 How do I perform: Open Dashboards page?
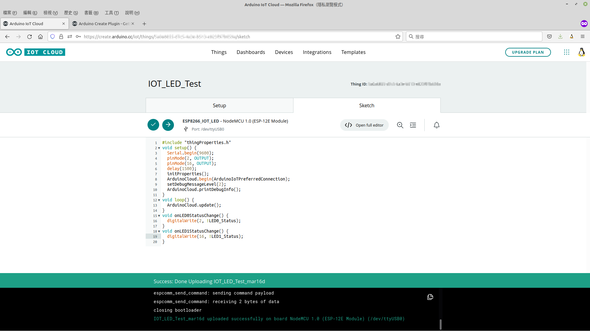(x=251, y=52)
